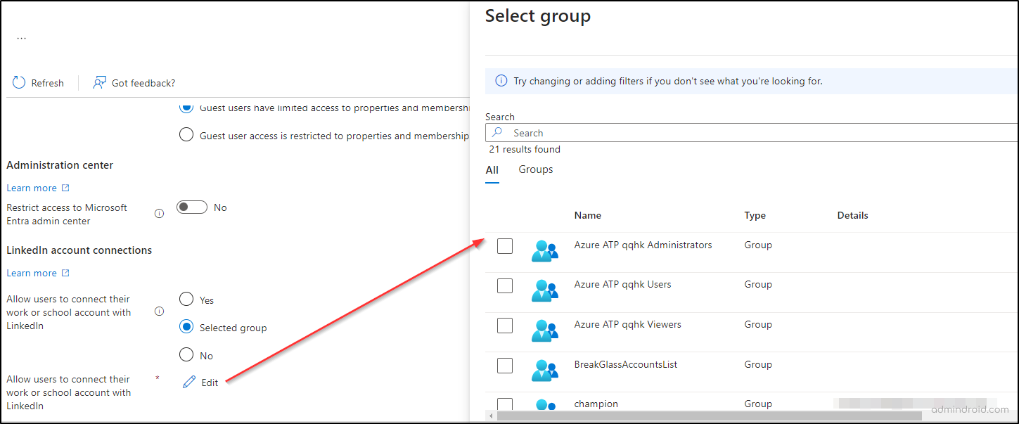The height and width of the screenshot is (424, 1019).
Task: Select guest user access restricted radio option
Action: [186, 135]
